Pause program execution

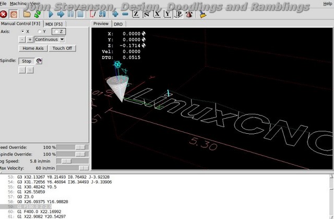click(70, 14)
